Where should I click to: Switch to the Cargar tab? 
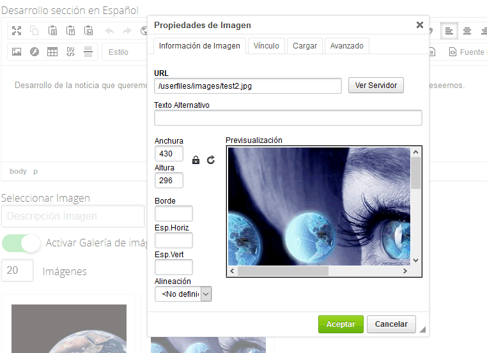click(x=305, y=46)
